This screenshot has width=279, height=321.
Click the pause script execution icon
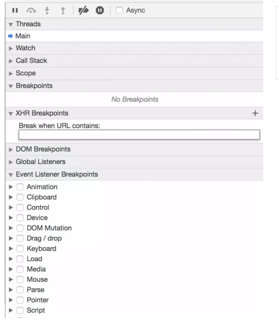tap(15, 10)
